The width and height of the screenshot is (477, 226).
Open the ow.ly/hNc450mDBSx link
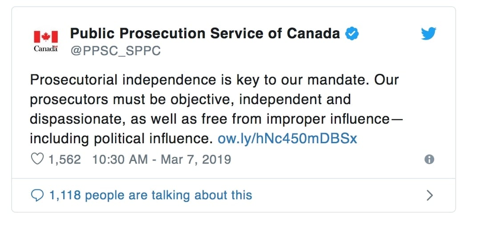click(x=287, y=139)
